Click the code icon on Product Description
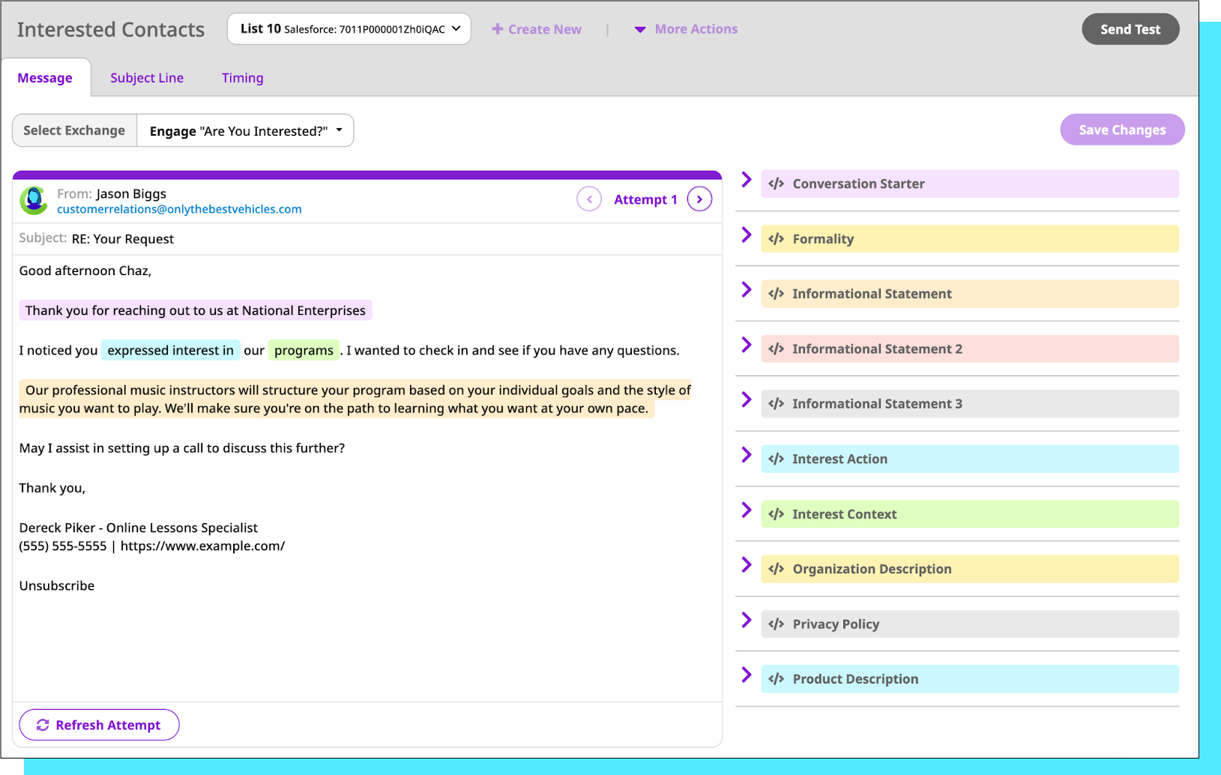 coord(777,679)
